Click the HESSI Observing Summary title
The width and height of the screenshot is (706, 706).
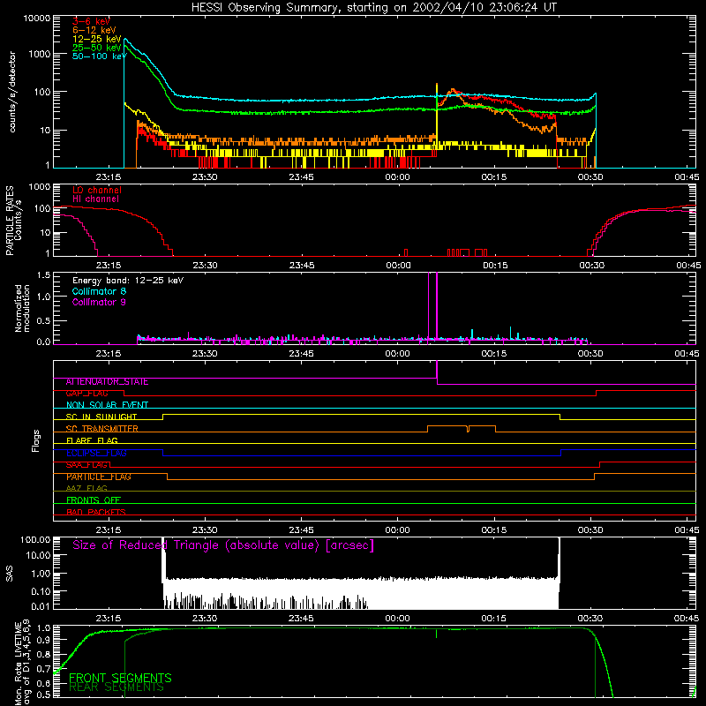tap(374, 7)
